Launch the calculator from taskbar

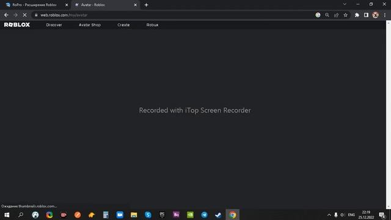[x=106, y=215]
